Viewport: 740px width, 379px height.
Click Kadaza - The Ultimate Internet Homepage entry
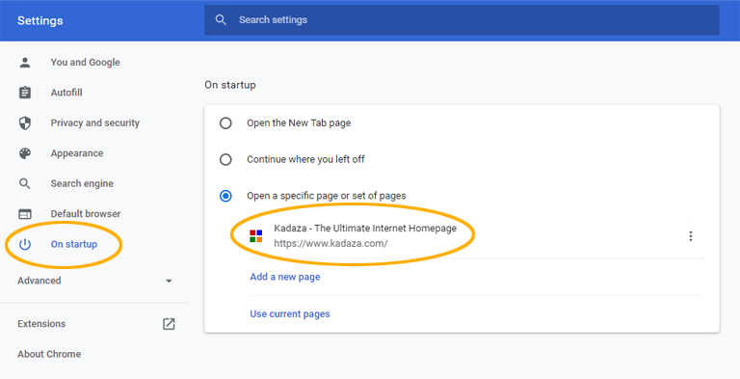pos(365,229)
